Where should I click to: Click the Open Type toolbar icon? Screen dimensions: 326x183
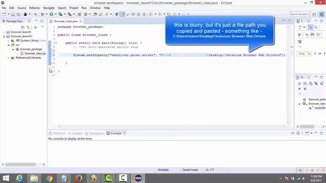(95, 14)
